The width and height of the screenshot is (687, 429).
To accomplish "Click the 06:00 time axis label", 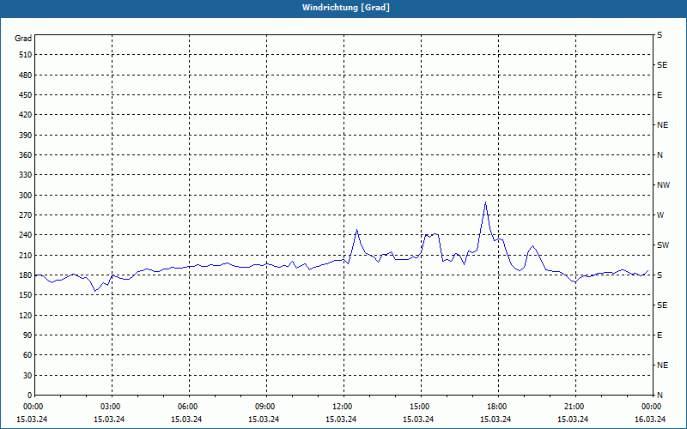I will point(188,407).
